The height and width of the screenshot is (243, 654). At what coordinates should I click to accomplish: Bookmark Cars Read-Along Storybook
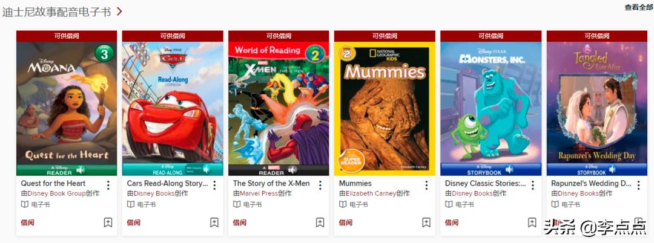coord(214,222)
